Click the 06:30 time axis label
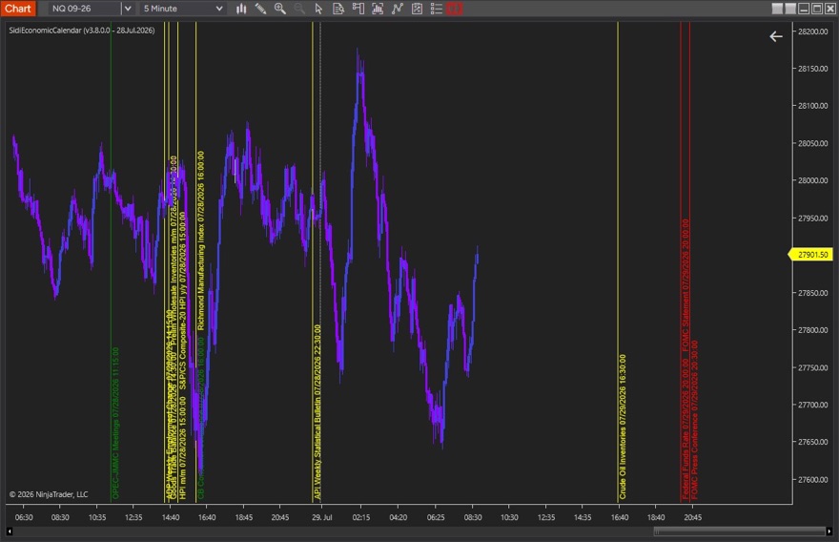The height and width of the screenshot is (542, 839). (x=24, y=517)
